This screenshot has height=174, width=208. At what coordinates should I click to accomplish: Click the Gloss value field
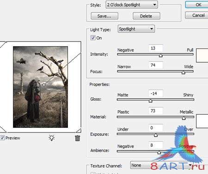tap(156, 93)
